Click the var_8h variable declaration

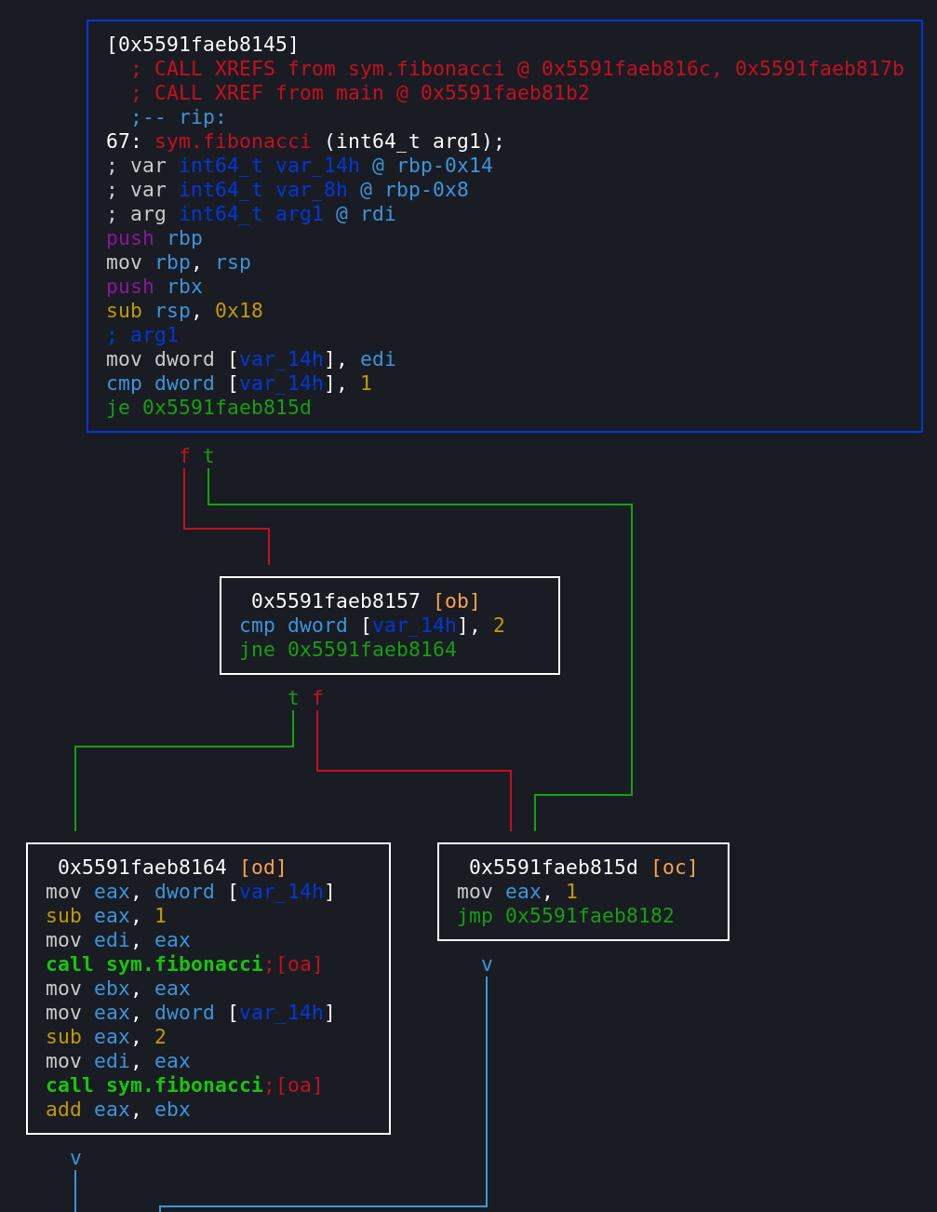(311, 190)
